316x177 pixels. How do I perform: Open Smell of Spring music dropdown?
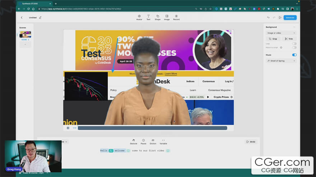(281, 61)
